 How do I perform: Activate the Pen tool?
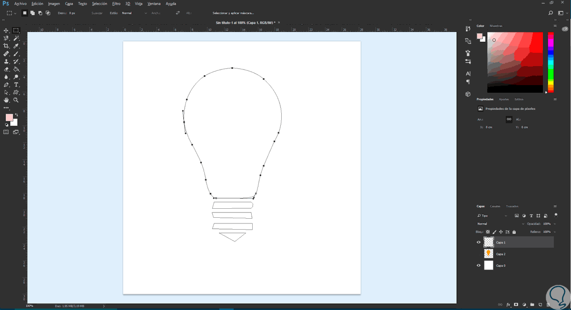6,85
